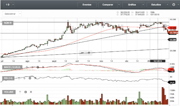Move the MACD panel up
This screenshot has width=180, height=106.
pyautogui.click(x=27, y=67)
